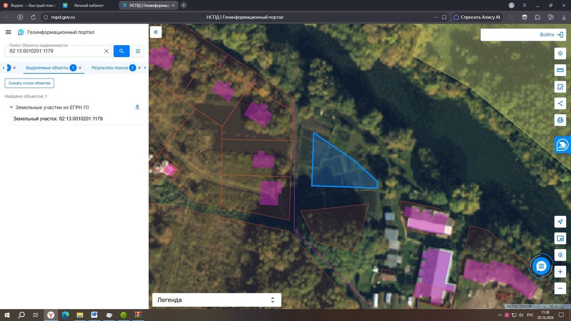This screenshot has height=321, width=571.
Task: Reload the current page
Action: pyautogui.click(x=33, y=17)
